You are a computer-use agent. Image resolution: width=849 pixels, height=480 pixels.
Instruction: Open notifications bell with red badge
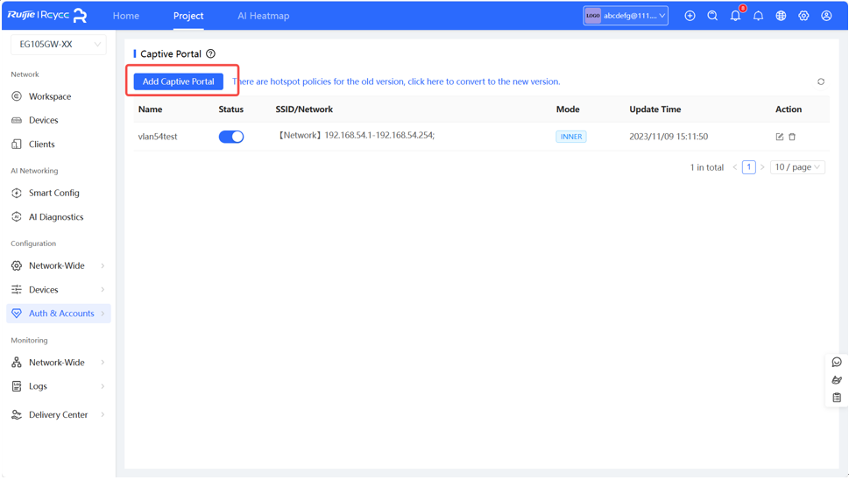(x=735, y=16)
